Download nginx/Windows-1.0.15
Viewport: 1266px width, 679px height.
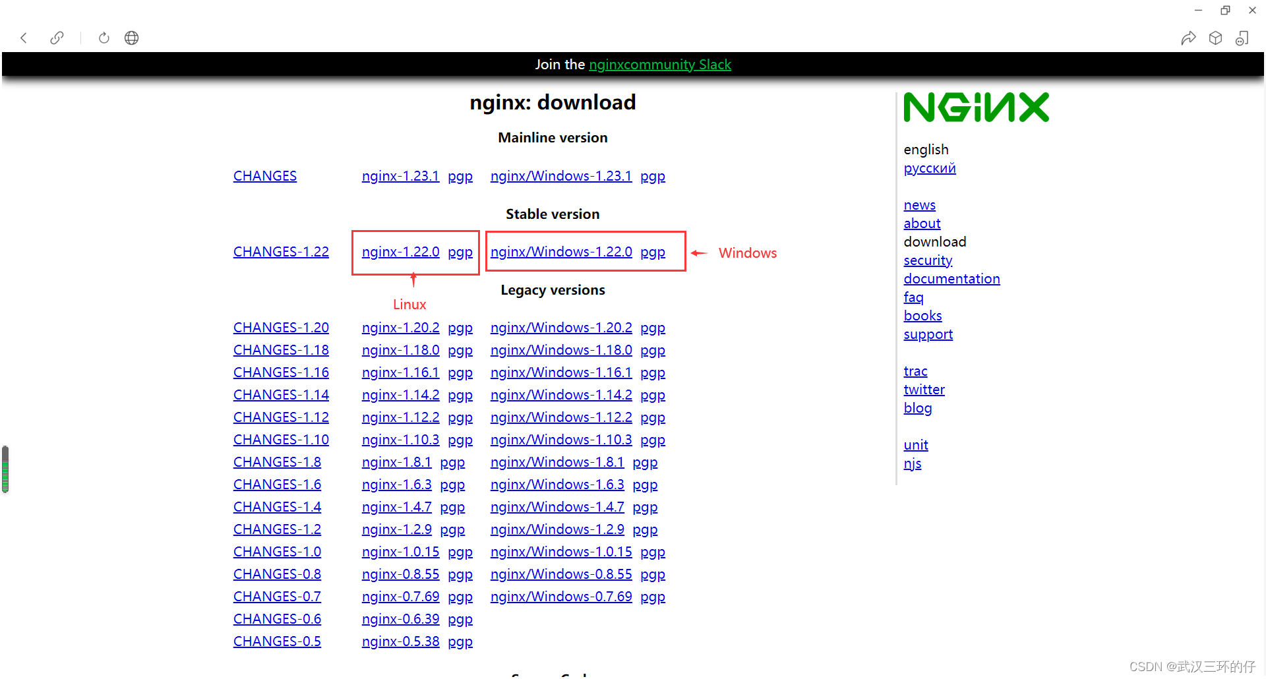pos(561,552)
